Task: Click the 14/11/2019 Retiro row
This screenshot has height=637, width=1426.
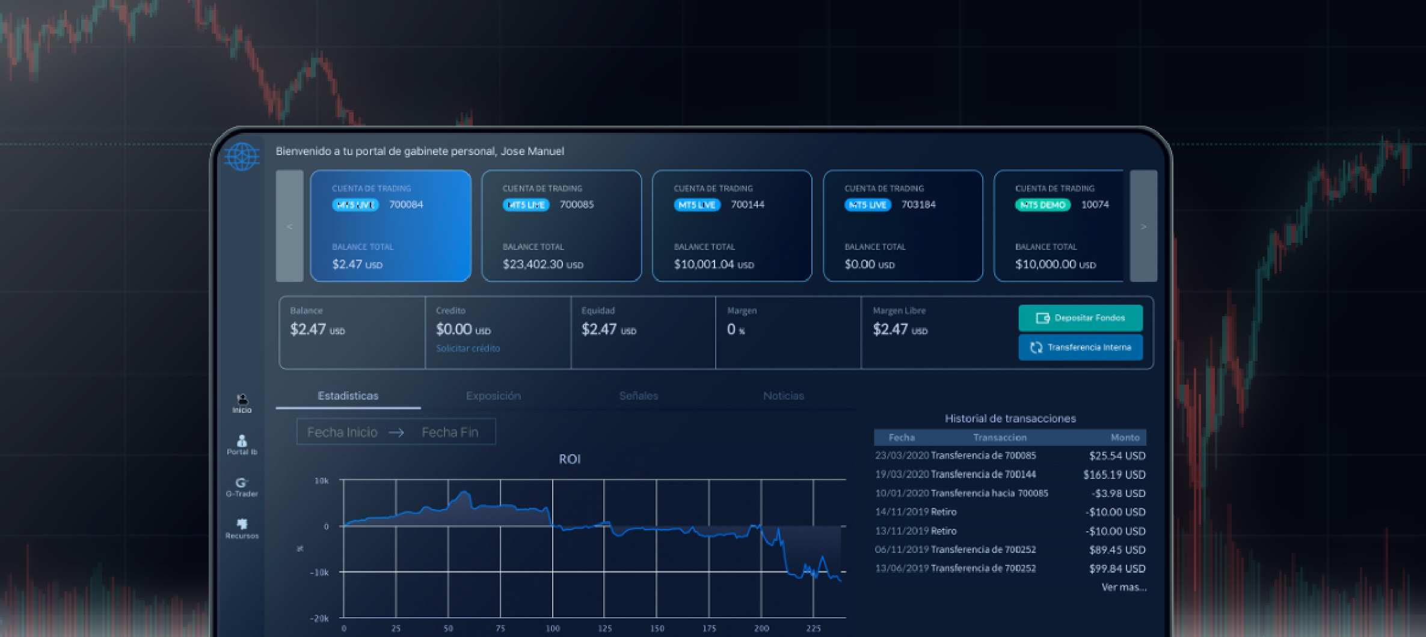Action: click(x=1010, y=512)
